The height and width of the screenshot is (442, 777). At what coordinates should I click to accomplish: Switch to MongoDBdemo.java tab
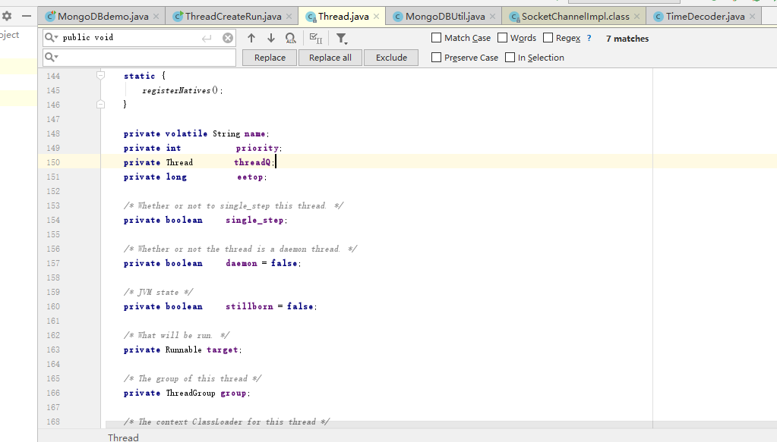pos(103,17)
